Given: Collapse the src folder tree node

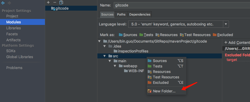Looking at the screenshot, I should (x=105, y=56).
